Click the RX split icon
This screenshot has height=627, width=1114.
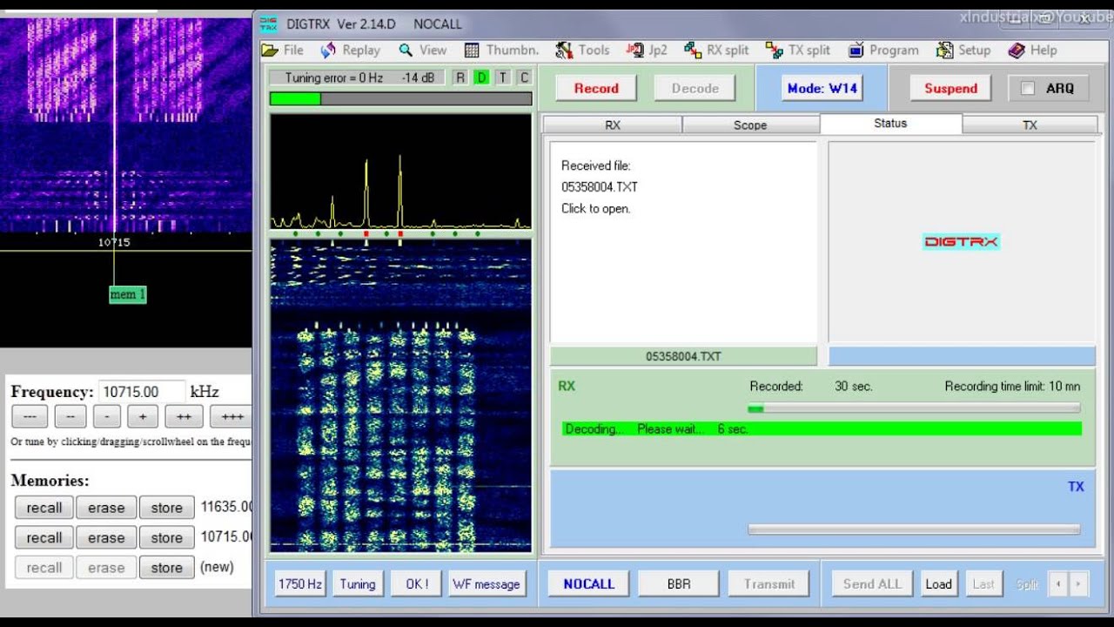(x=693, y=51)
